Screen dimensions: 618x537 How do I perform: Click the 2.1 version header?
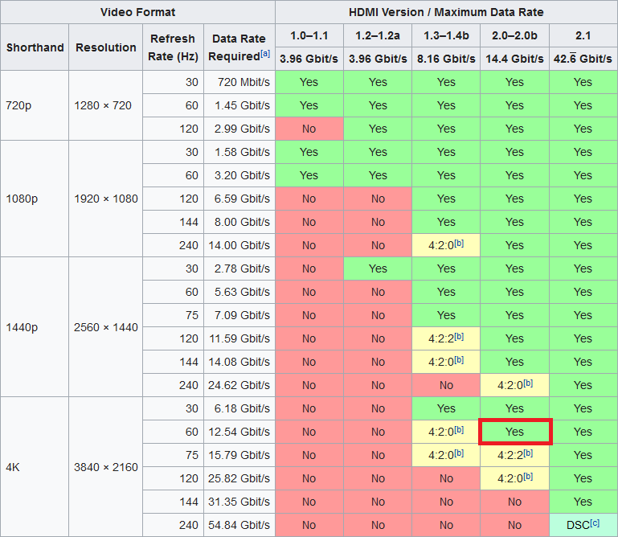(x=583, y=36)
